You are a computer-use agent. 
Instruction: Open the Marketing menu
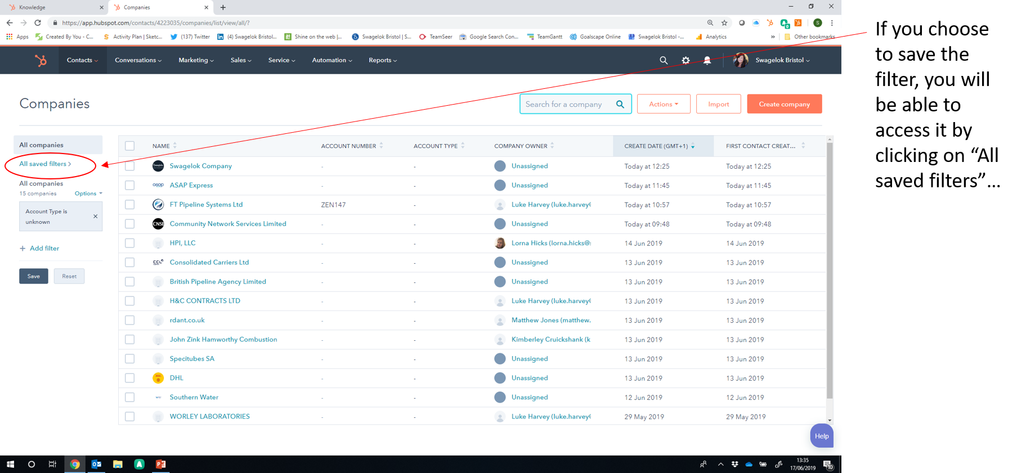[x=196, y=60]
